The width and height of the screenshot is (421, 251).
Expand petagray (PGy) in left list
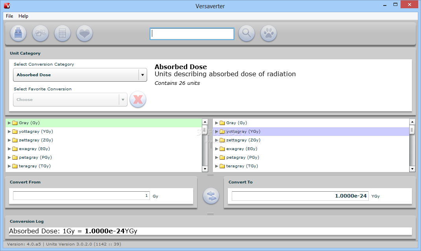(9, 158)
